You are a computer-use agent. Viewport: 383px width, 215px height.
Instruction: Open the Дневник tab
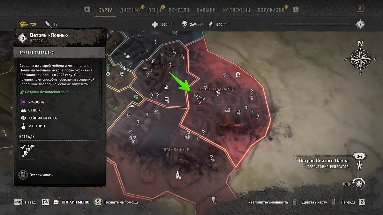click(x=131, y=10)
